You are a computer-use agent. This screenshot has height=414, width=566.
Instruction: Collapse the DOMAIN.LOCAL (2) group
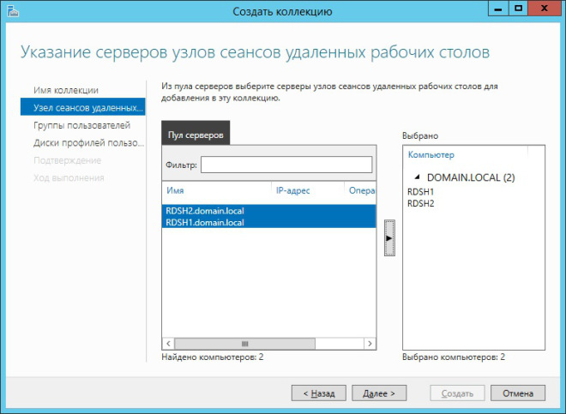coord(418,177)
